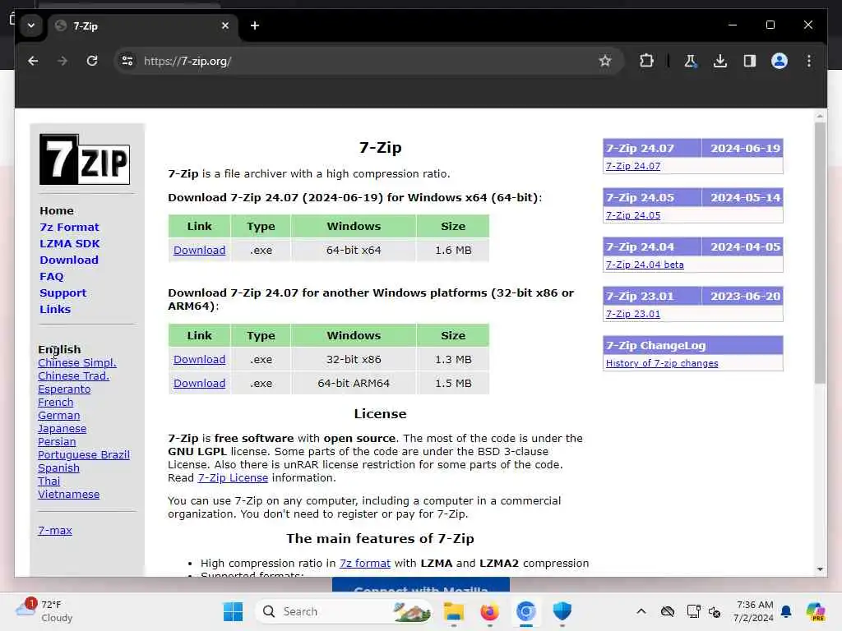Select the 7-Zip browser tab
Screen dimensions: 842x631
coord(142,25)
